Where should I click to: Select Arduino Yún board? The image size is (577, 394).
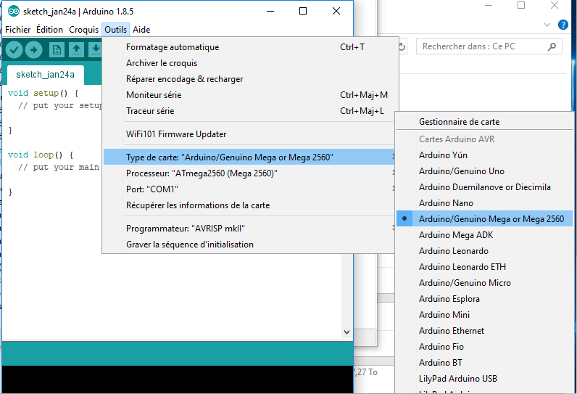484,155
